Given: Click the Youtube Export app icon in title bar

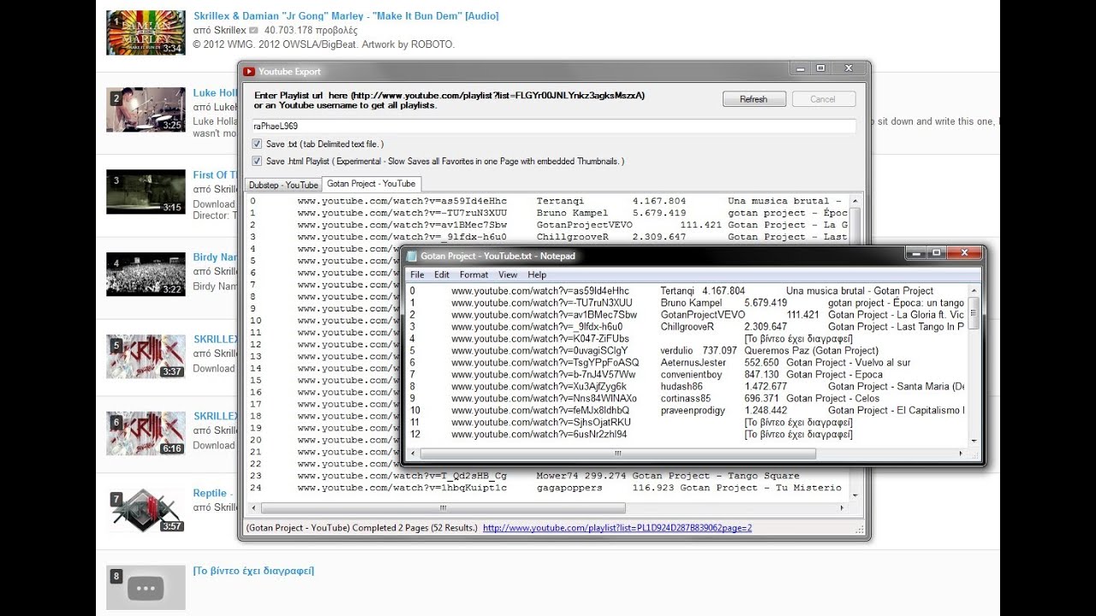Looking at the screenshot, I should click(249, 72).
